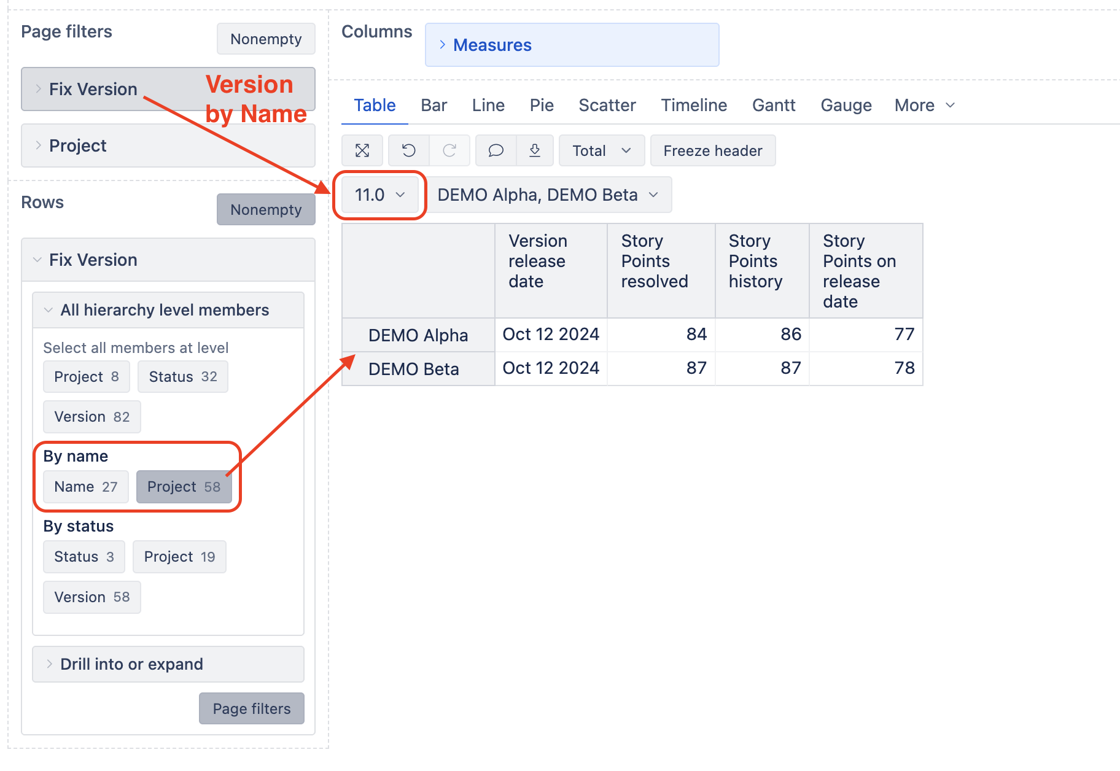1120x771 pixels.
Task: Expand Drill into or expand section
Action: pyautogui.click(x=168, y=664)
